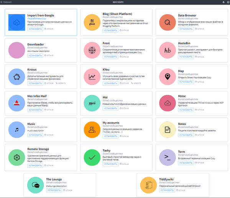Image resolution: width=230 pixels, height=198 pixels.
Task: Click the Tiddlywiki binder icon
Action: (149, 185)
